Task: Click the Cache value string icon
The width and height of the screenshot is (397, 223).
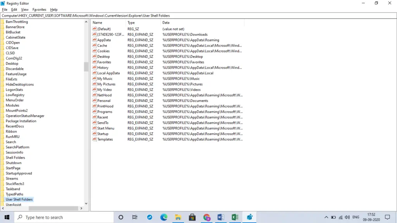Action: point(94,46)
